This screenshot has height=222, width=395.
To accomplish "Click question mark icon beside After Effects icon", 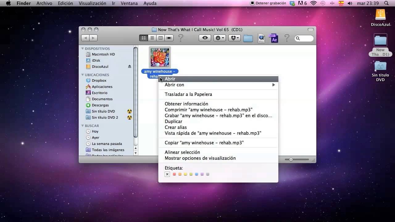I will [x=287, y=38].
